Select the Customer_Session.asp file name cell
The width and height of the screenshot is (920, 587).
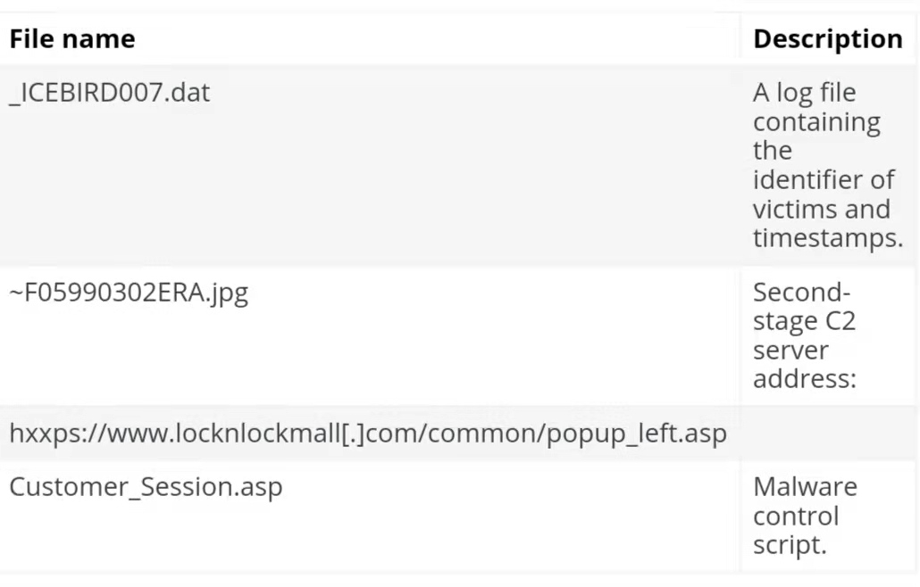[146, 487]
